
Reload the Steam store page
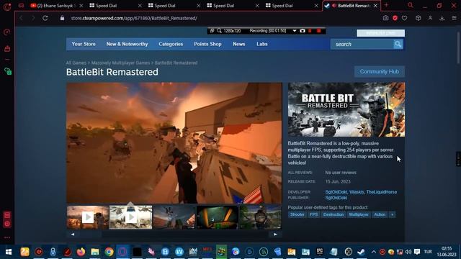(x=45, y=18)
